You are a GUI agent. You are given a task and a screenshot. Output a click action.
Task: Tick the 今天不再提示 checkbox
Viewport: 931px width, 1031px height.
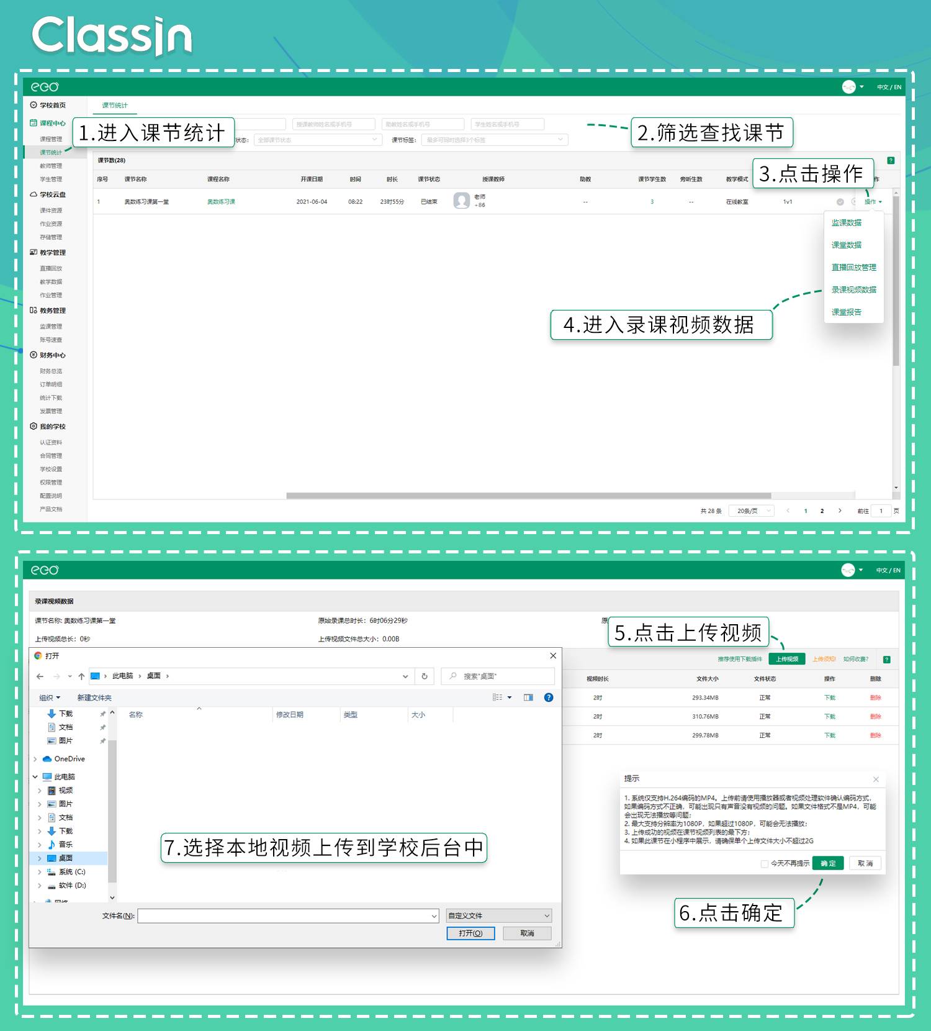pos(765,863)
